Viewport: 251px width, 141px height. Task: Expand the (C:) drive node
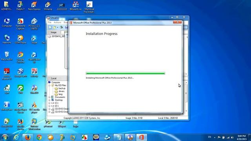click(x=49, y=103)
